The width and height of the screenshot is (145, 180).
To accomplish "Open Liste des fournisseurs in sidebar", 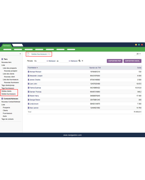I will [x=10, y=80].
